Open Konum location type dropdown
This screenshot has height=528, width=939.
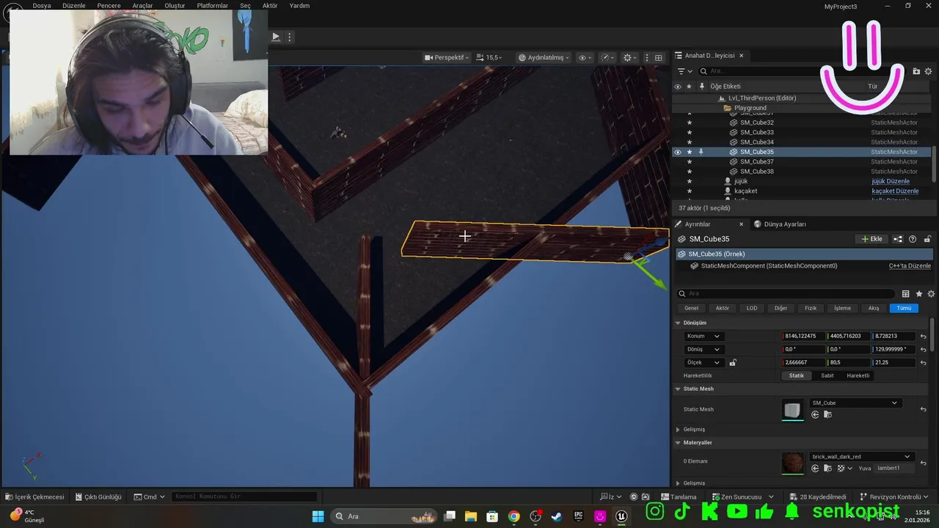point(704,336)
